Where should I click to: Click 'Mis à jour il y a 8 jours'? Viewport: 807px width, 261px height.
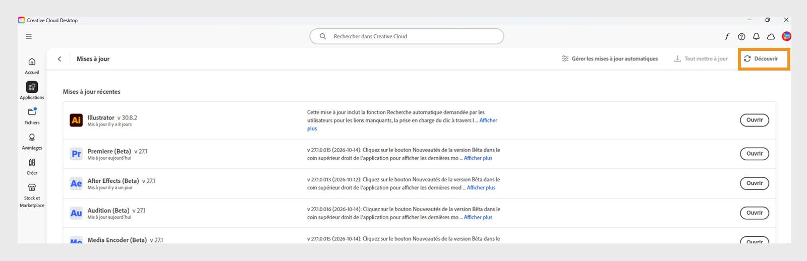point(109,124)
